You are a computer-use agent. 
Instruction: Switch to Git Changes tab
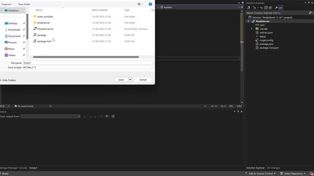(273, 168)
